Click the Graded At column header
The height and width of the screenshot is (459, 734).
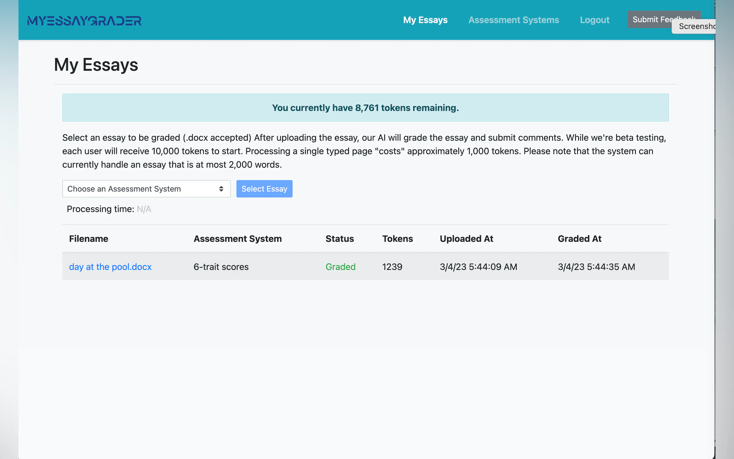[x=579, y=239]
